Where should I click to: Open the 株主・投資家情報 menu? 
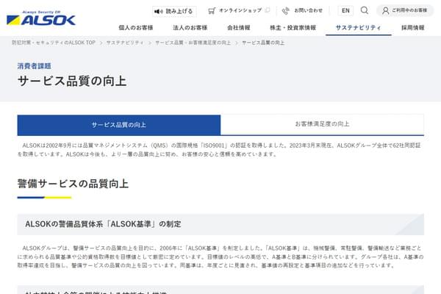293,28
